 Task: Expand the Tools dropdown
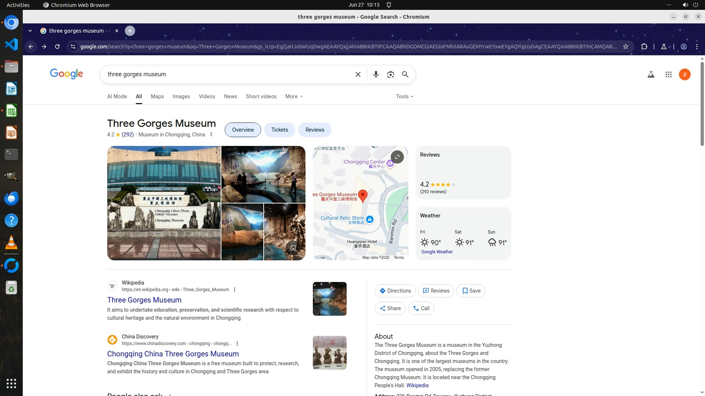[404, 96]
